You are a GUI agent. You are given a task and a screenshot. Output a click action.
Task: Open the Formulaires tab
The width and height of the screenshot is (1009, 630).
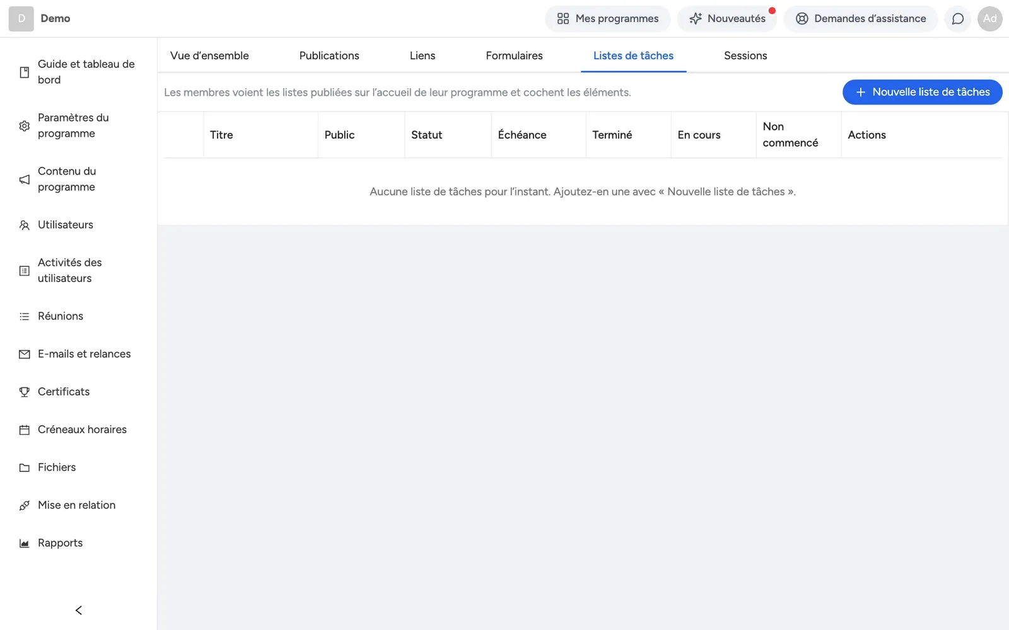point(514,55)
